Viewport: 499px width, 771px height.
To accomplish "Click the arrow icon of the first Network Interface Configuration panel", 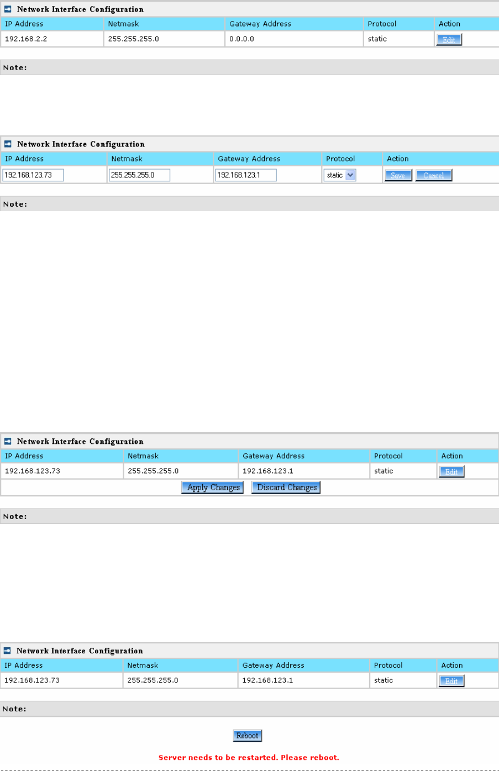I will [x=8, y=9].
